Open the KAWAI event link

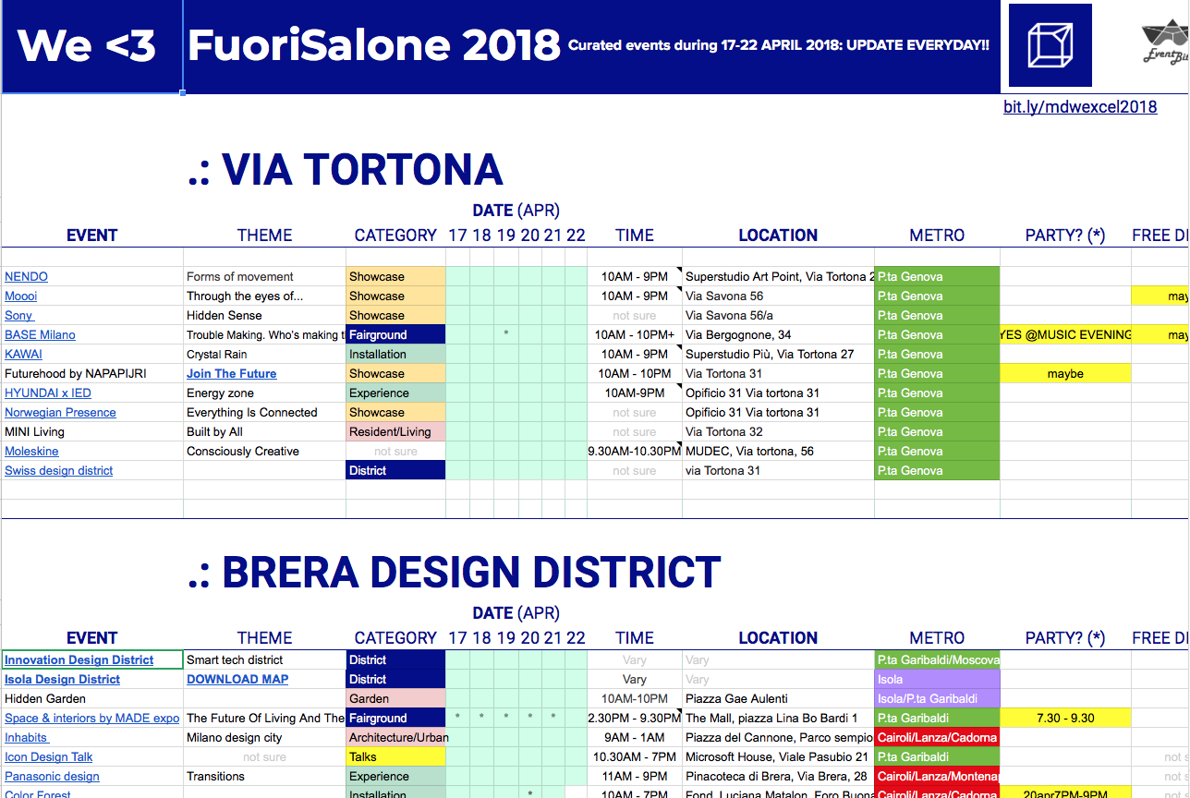click(23, 354)
